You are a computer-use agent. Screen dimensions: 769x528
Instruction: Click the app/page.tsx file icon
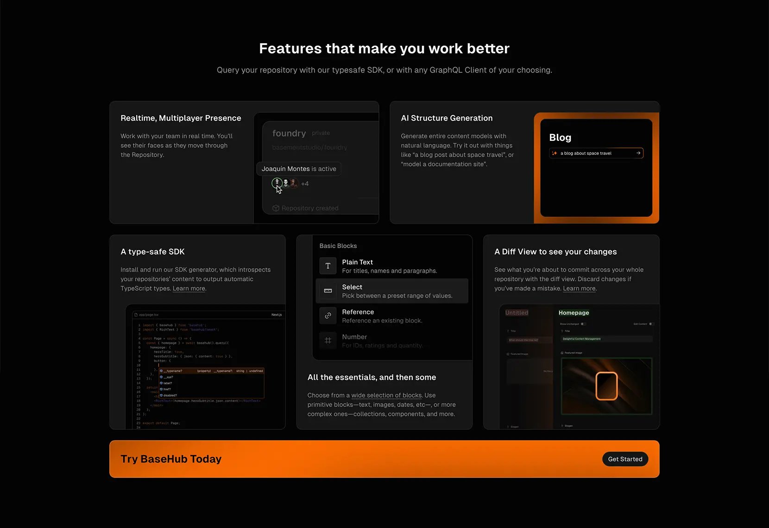136,315
